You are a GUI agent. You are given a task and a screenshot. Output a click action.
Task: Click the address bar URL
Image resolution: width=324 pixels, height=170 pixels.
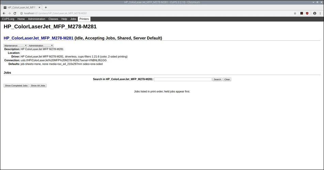56,13
